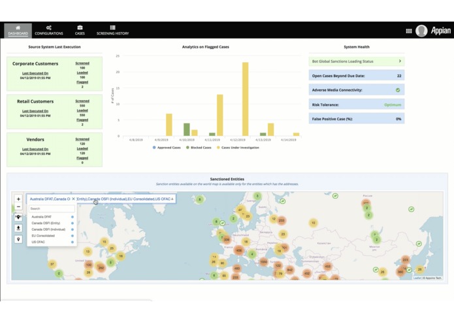454x323 pixels.
Task: Click the Open Cases Beyond Due Date row
Action: (357, 76)
